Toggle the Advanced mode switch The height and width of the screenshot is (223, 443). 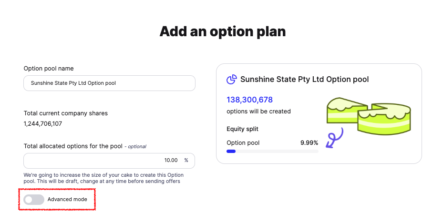coord(34,200)
